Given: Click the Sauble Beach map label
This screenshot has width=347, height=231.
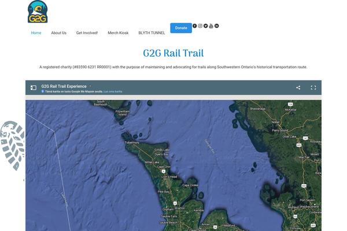Looking at the screenshot, I should pyautogui.click(x=168, y=222).
